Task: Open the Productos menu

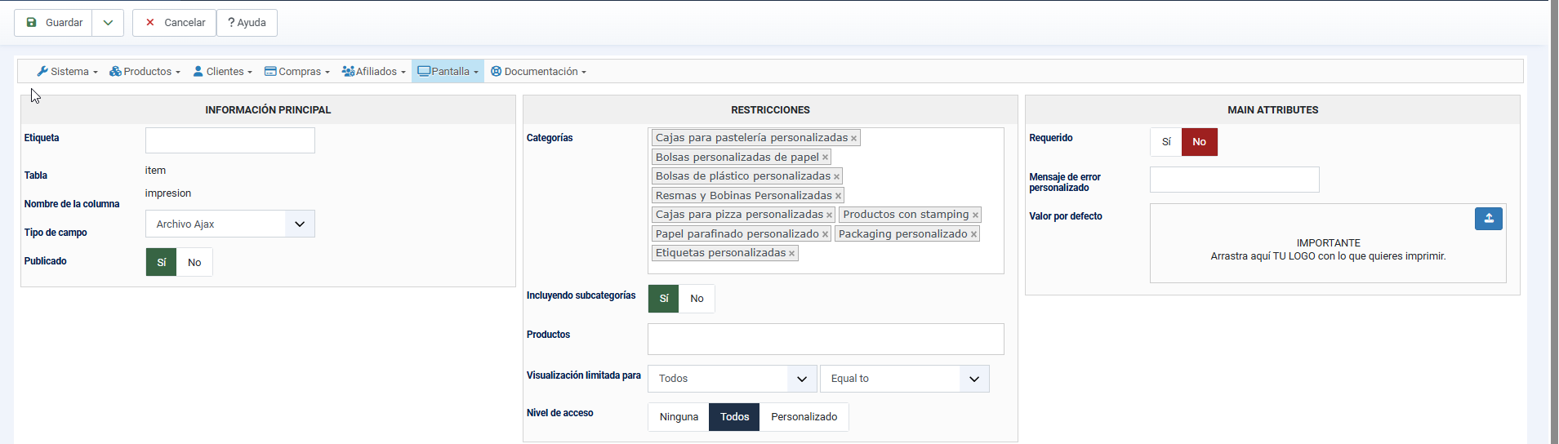Action: point(145,72)
